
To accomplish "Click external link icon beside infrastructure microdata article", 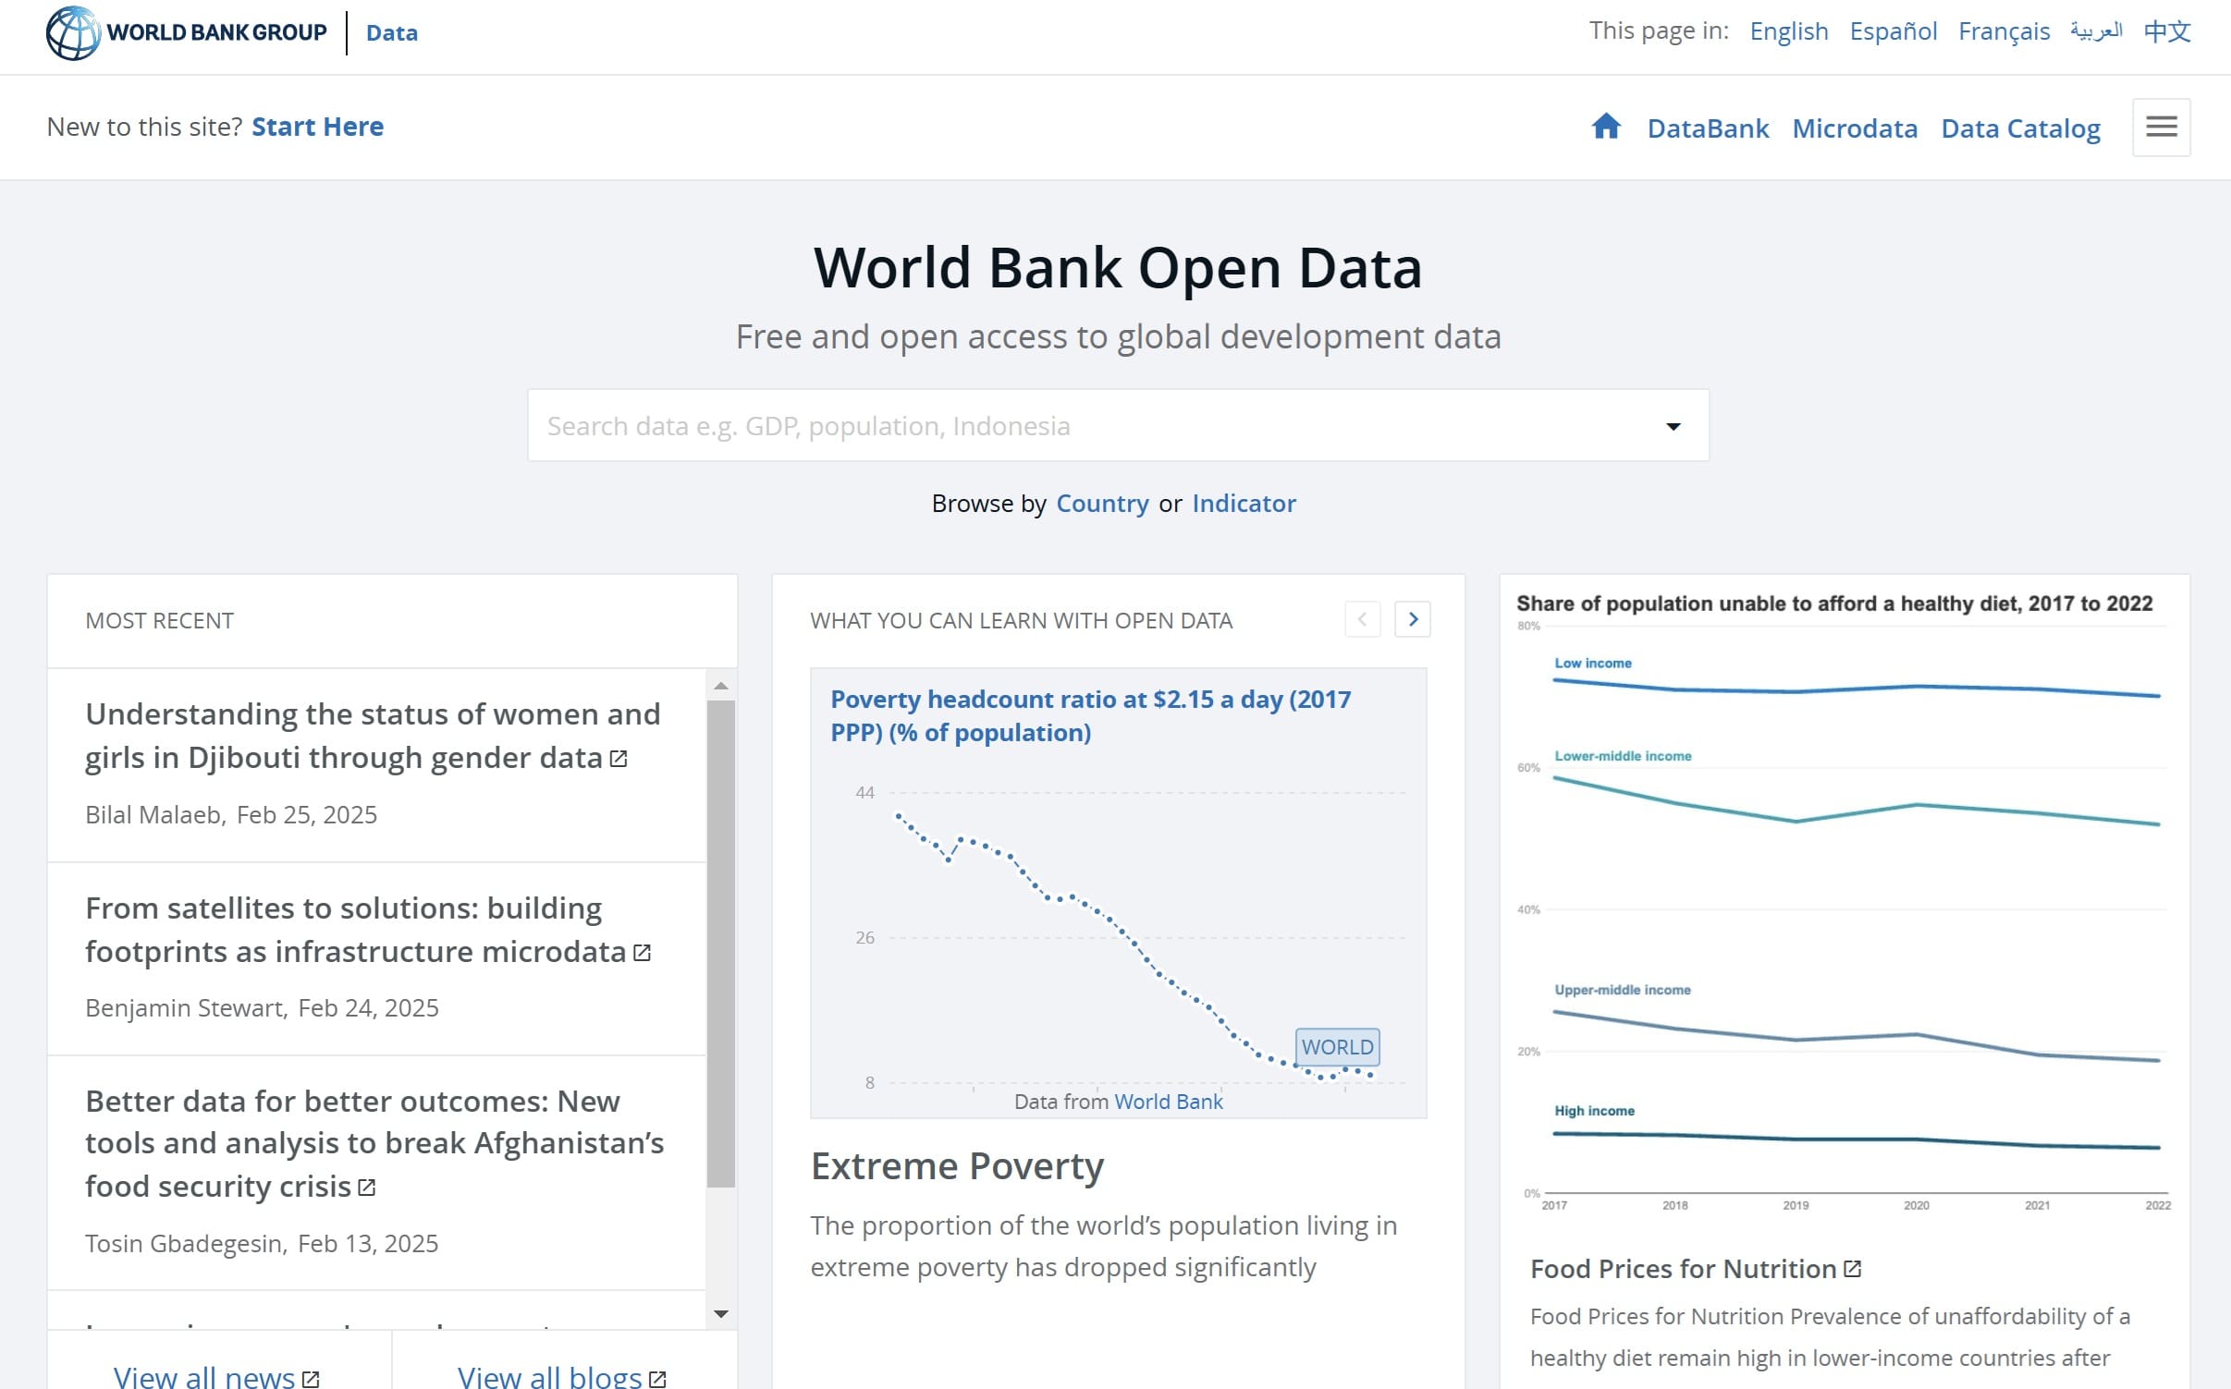I will click(643, 952).
